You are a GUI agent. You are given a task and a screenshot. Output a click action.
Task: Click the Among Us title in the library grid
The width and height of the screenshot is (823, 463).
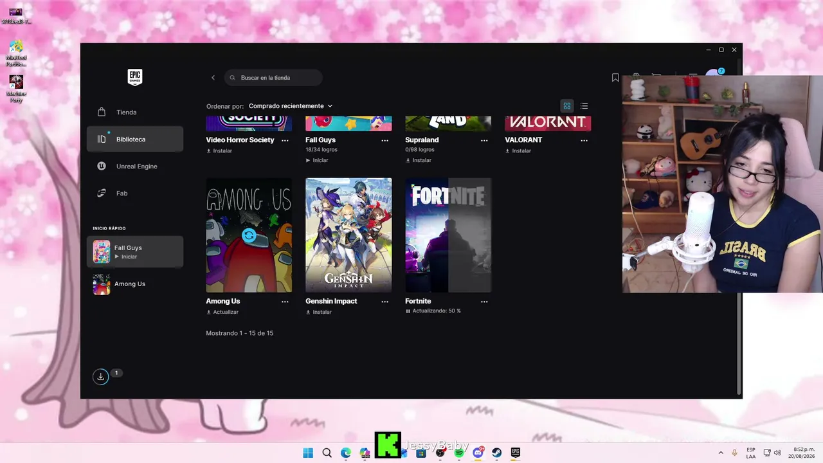[x=223, y=302]
